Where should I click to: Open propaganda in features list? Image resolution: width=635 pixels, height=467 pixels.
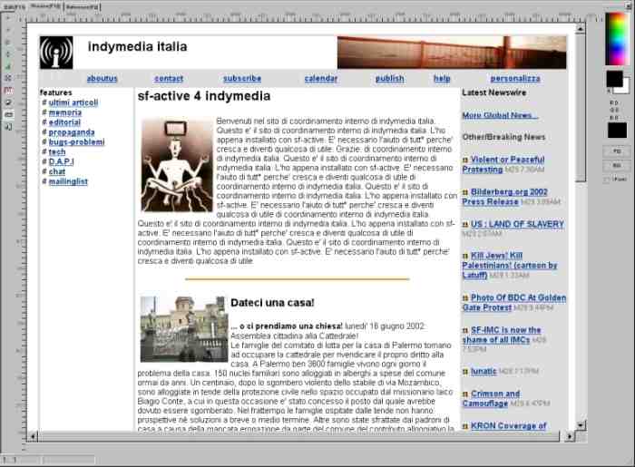tap(72, 132)
